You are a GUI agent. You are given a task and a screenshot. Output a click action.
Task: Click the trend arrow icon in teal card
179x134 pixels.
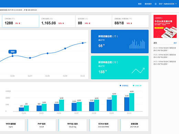(138, 70)
